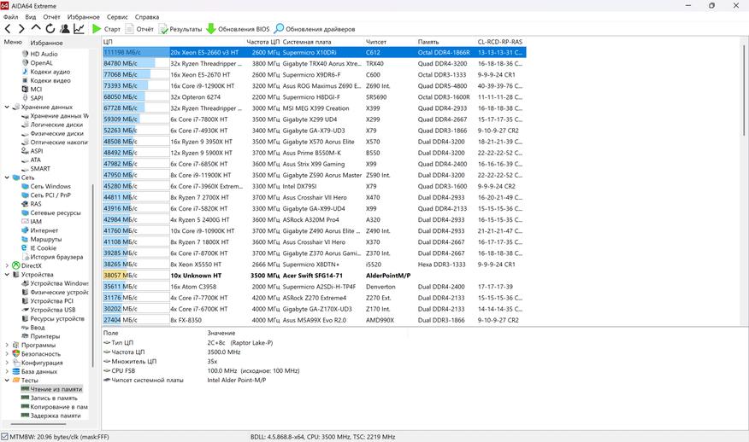Open Обновления драйверов

coord(315,29)
